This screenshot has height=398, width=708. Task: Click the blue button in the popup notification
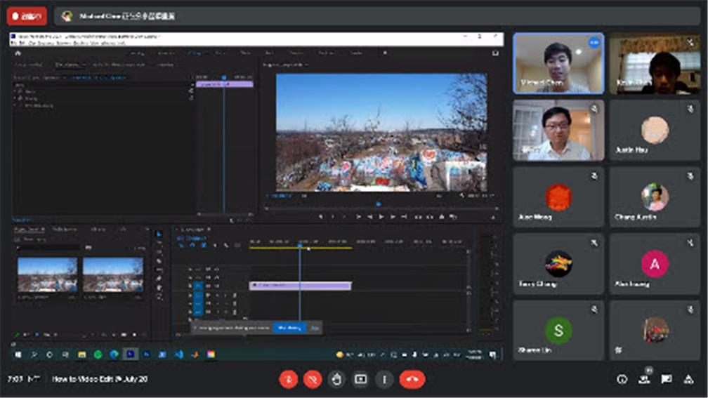coord(289,327)
